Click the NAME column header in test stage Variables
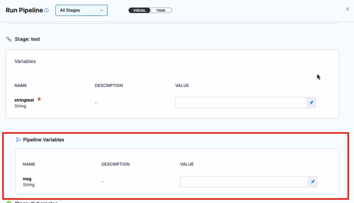Viewport: 354px width, 203px height. point(21,85)
